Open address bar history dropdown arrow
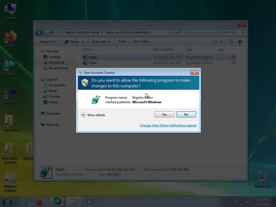The height and width of the screenshot is (207, 276). coord(170,32)
